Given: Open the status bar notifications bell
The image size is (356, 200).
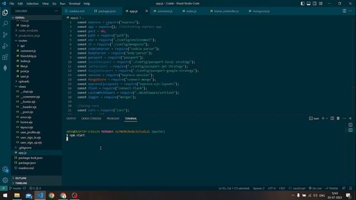Looking at the screenshot, I should [x=350, y=188].
